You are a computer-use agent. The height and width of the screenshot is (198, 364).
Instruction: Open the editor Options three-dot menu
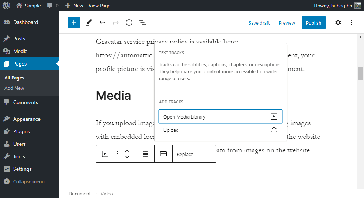[x=351, y=22]
